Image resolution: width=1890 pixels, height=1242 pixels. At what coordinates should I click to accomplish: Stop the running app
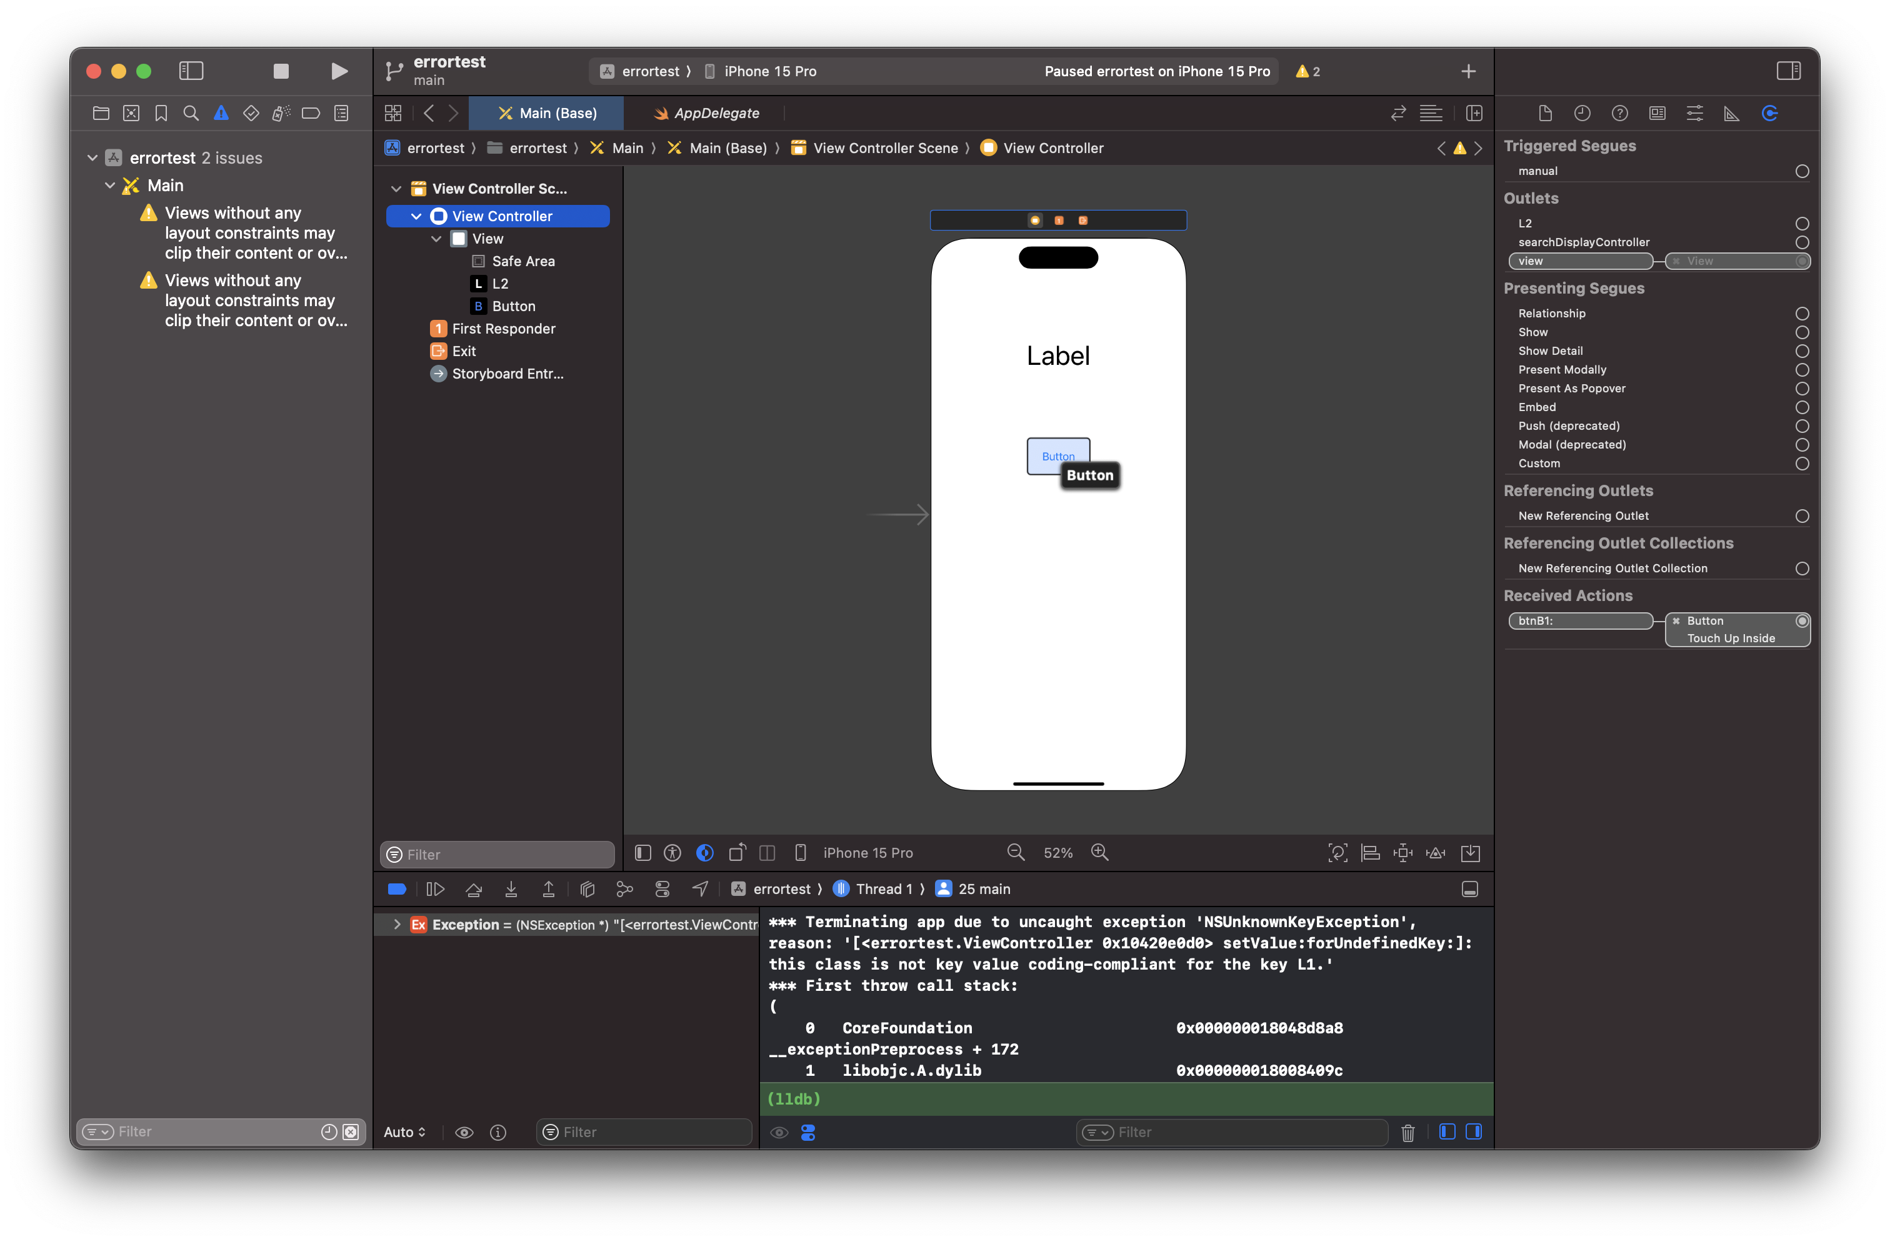pyautogui.click(x=281, y=71)
